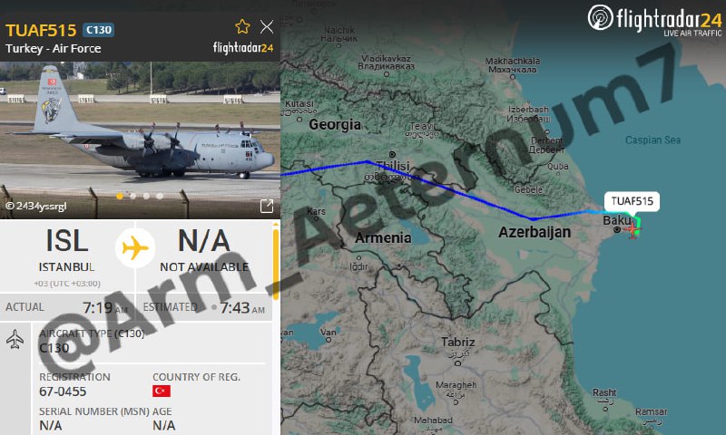Click the Flightradar24 logo on the map
726x435 pixels.
(654, 20)
